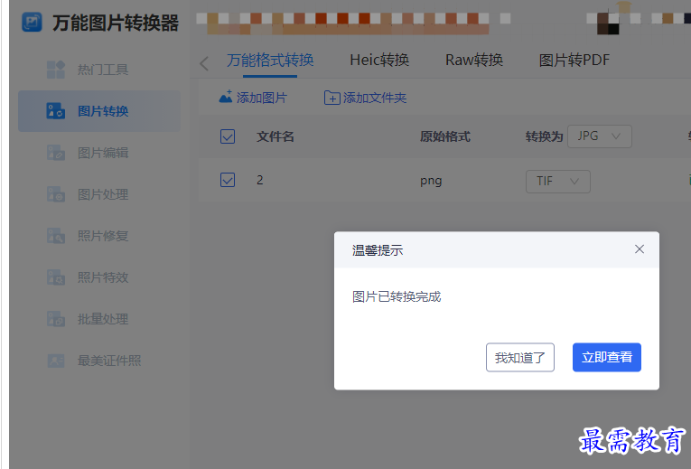Screen dimensions: 691x469
Task: Click the 温馨提示 dialog title
Action: 378,250
